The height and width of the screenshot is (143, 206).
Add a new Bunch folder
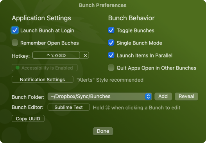coord(163,97)
